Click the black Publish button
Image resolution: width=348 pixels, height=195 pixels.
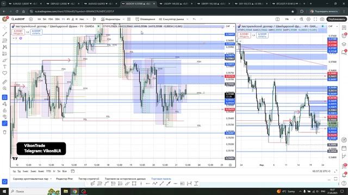[x=337, y=19]
